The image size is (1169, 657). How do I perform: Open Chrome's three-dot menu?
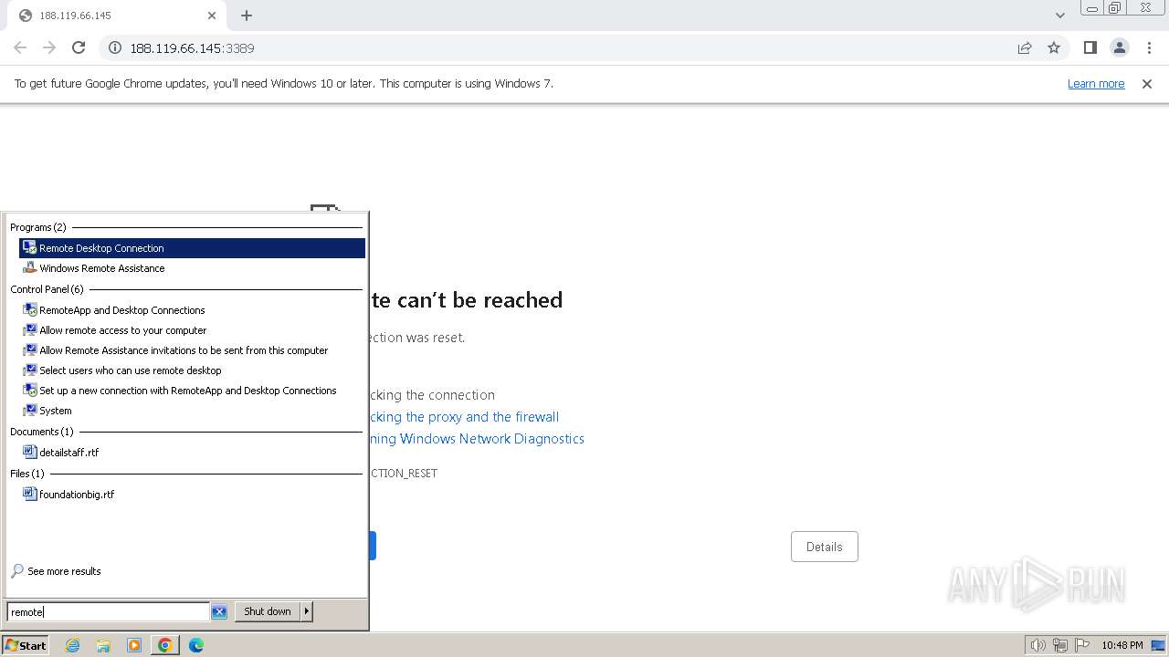coord(1149,47)
